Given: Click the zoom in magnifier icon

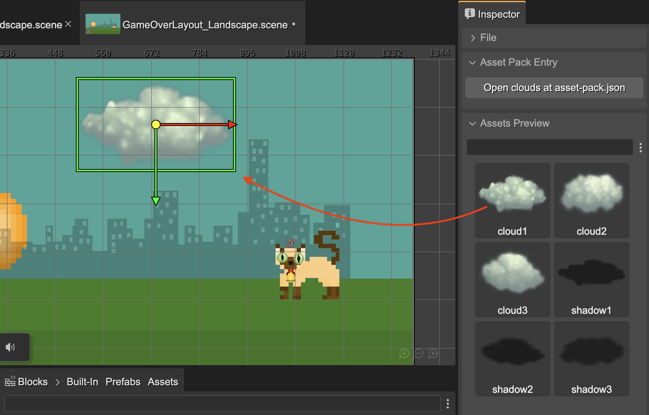Looking at the screenshot, I should click(404, 353).
